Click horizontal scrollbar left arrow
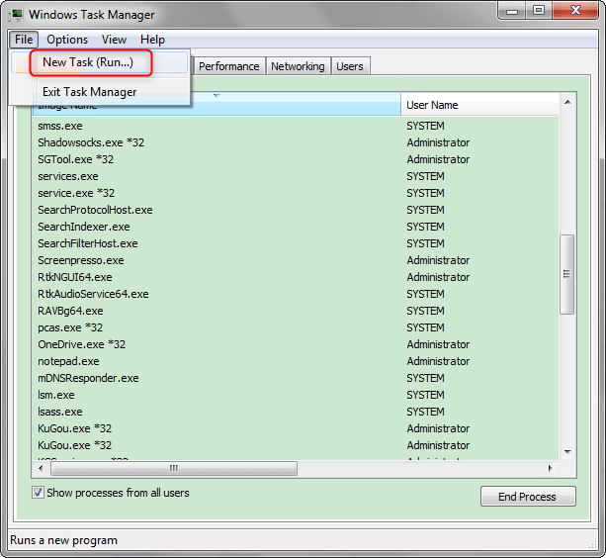 pos(41,468)
